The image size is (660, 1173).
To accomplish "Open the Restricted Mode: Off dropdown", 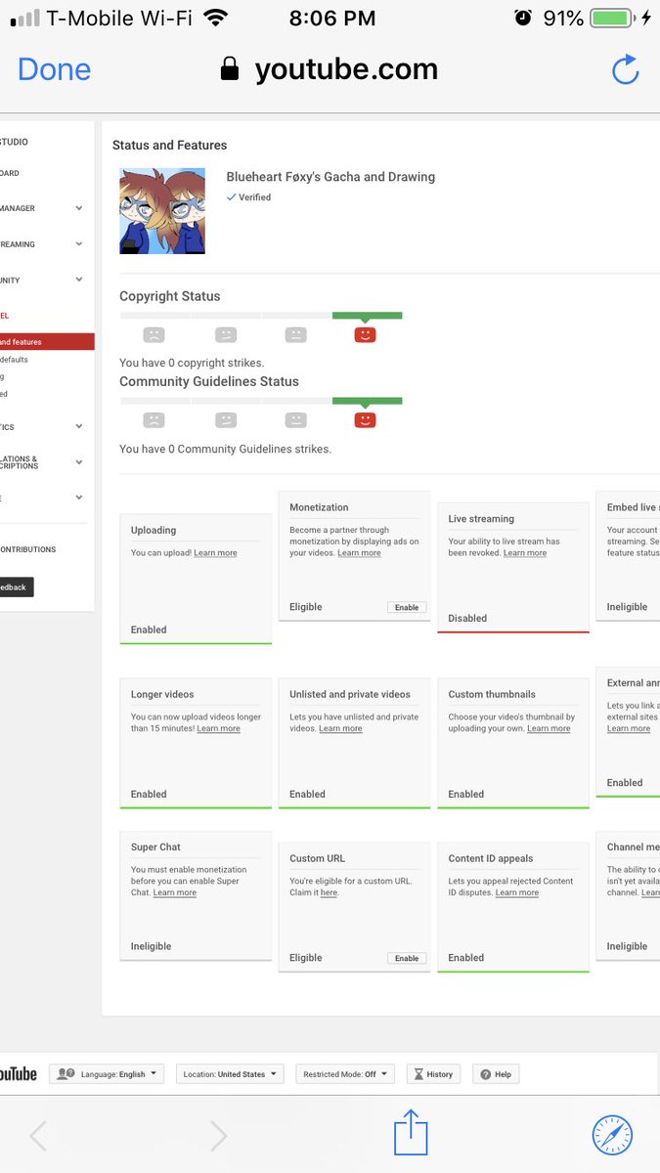I will [x=345, y=1074].
